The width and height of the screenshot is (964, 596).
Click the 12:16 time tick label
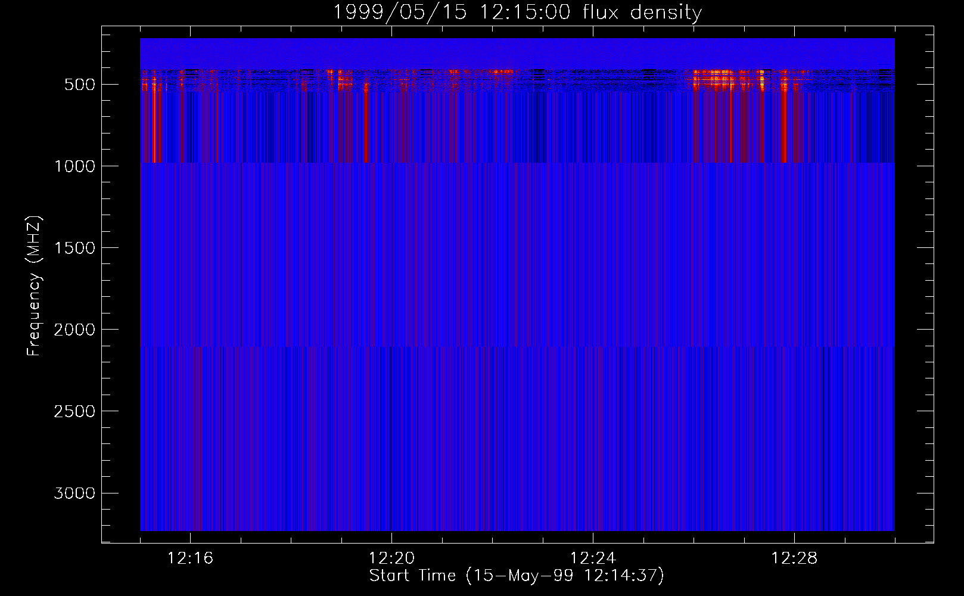tap(190, 558)
